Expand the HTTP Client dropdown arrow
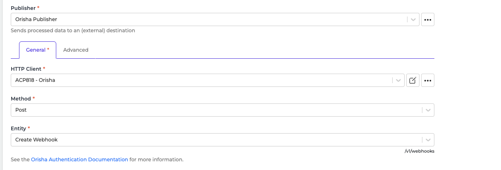Viewport: 501px width, 170px height. pyautogui.click(x=398, y=80)
